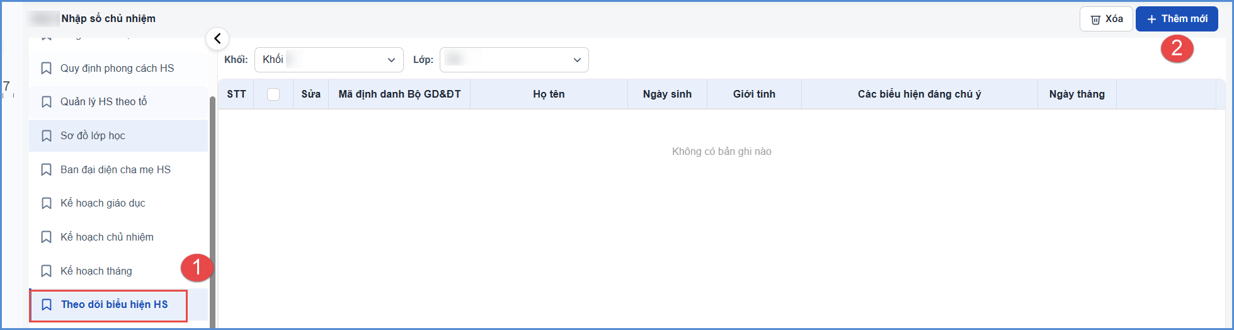This screenshot has width=1234, height=330.
Task: Click bookmark icon beside Ban đại diện cha mẹ HS
Action: 46,169
